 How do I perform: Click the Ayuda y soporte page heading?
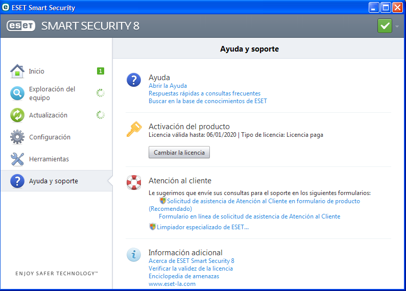(x=249, y=49)
